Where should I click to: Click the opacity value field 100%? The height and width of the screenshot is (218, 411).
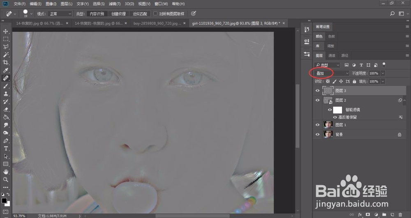[x=374, y=73]
